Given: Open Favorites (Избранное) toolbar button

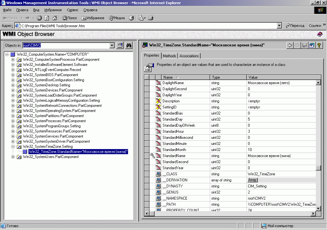Looking at the screenshot, I should 93,18.
